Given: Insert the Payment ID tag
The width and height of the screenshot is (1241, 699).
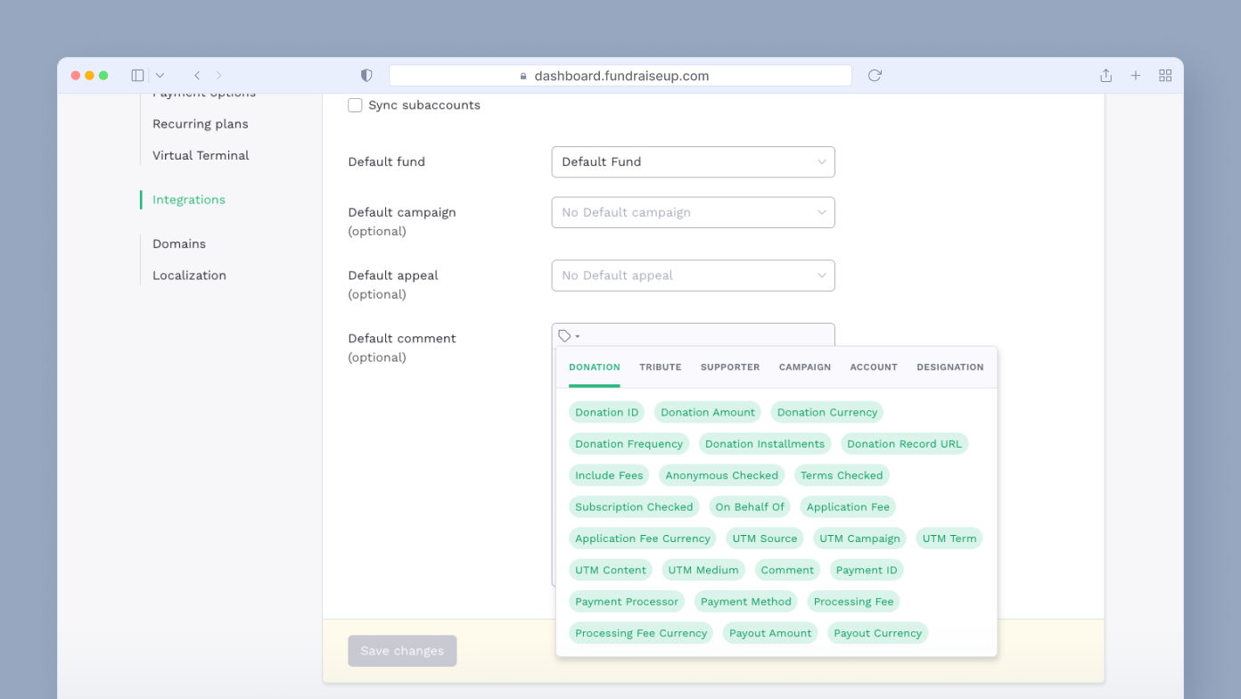Looking at the screenshot, I should point(867,571).
